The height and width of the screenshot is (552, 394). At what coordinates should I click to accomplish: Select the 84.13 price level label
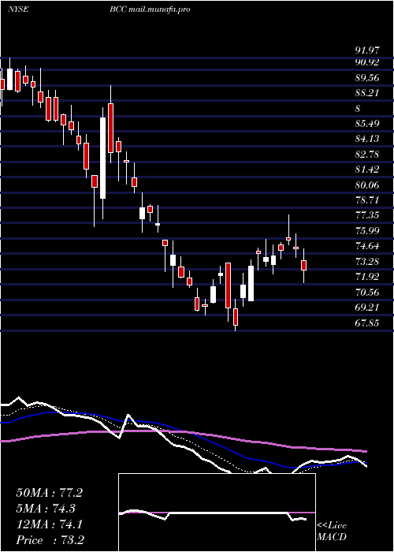367,139
